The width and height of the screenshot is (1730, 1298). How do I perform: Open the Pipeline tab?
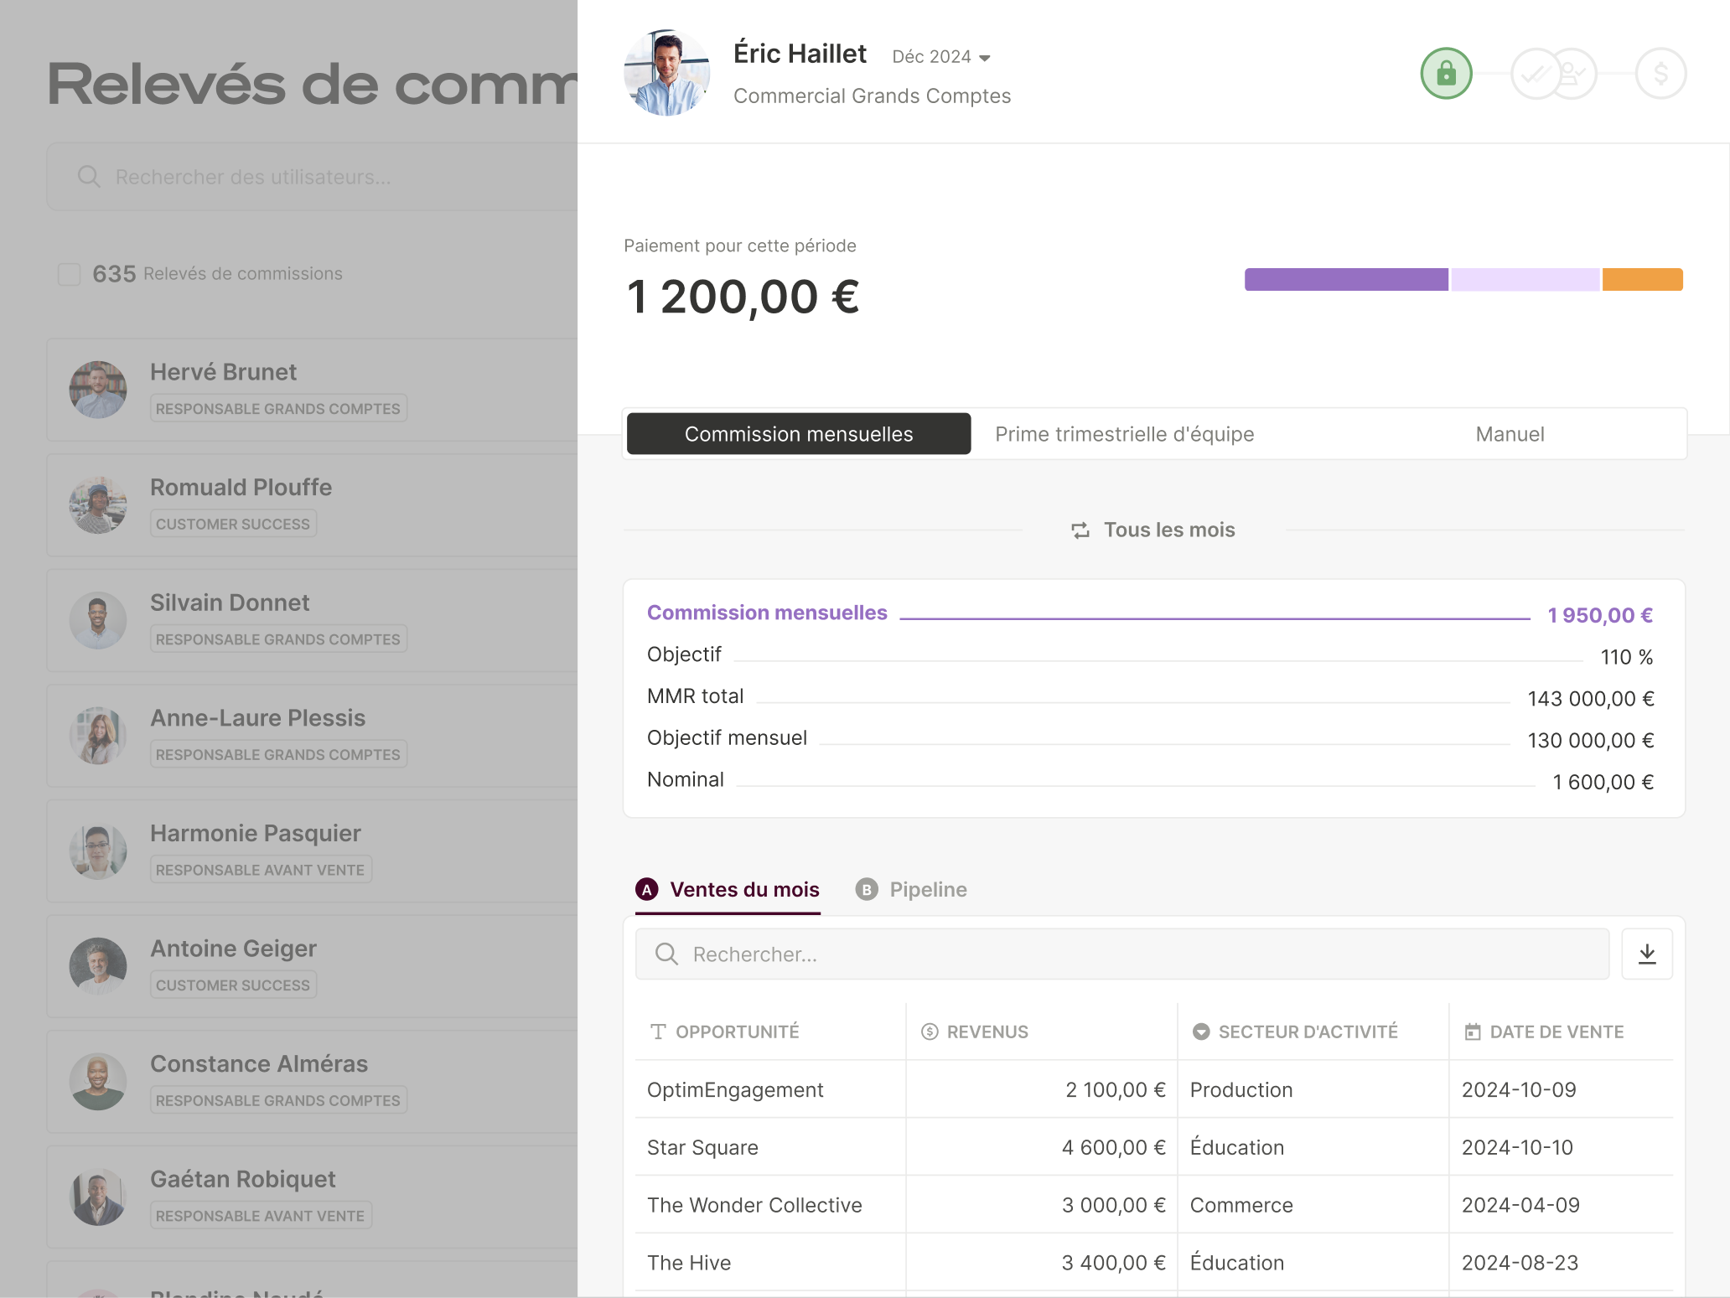pyautogui.click(x=927, y=889)
